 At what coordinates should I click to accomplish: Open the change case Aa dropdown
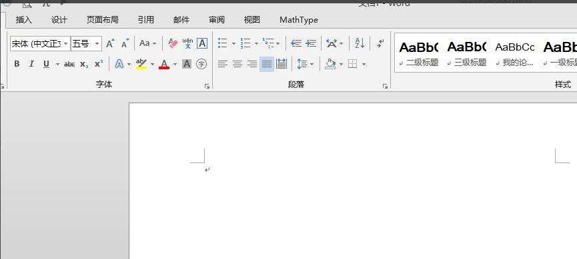(147, 43)
